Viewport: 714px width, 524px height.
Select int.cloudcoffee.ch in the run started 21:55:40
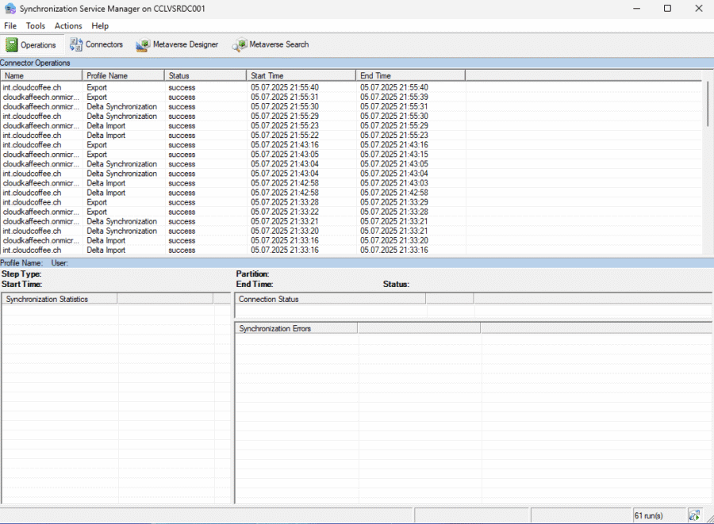tap(32, 87)
